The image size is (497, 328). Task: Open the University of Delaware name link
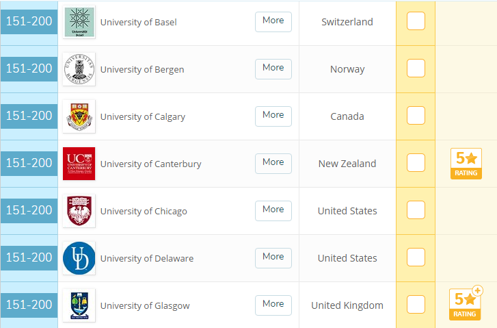146,258
